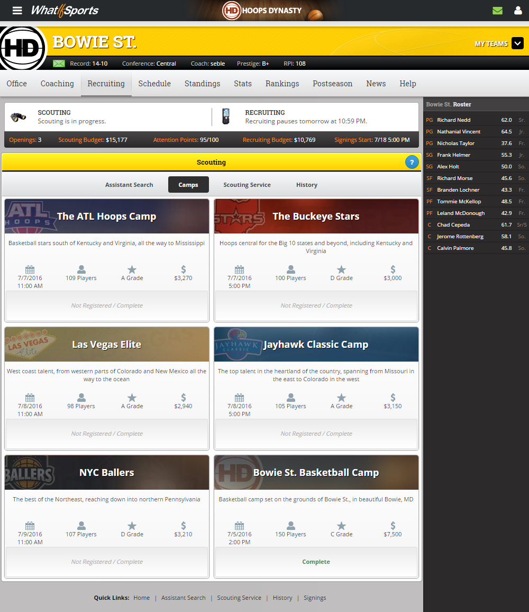
Task: Click the Signings quick link
Action: (x=315, y=598)
